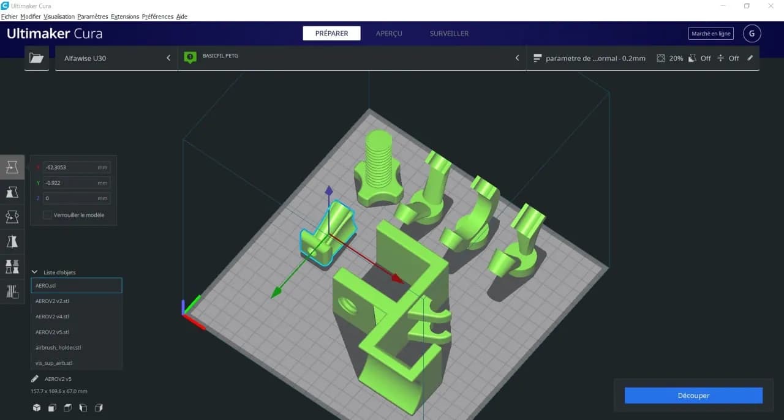Screen dimensions: 784x420
Task: Click the Découper button
Action: point(693,396)
